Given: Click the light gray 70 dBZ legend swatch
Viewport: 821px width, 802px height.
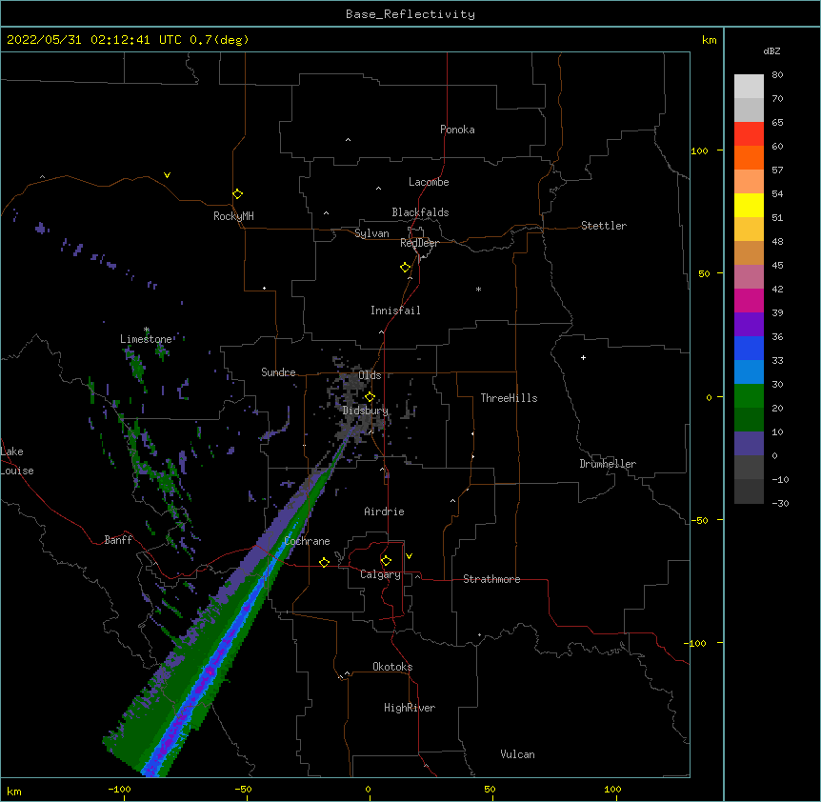Looking at the screenshot, I should (x=749, y=110).
